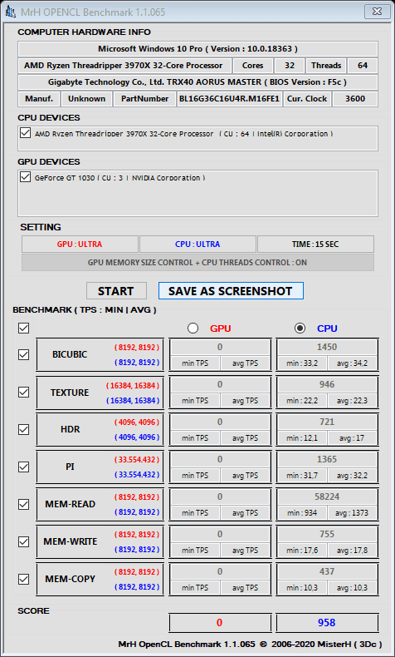Screen dimensions: 395x657
Task: Click the MrH OpenCL app icon in title bar
Action: (x=11, y=12)
